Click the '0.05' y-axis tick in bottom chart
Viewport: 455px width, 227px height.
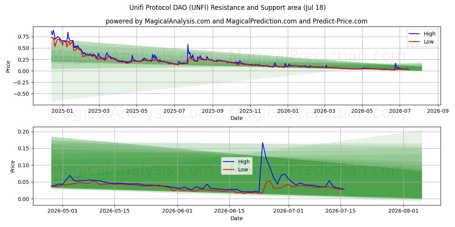point(24,182)
